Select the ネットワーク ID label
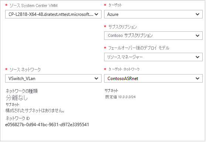 click(18, 118)
